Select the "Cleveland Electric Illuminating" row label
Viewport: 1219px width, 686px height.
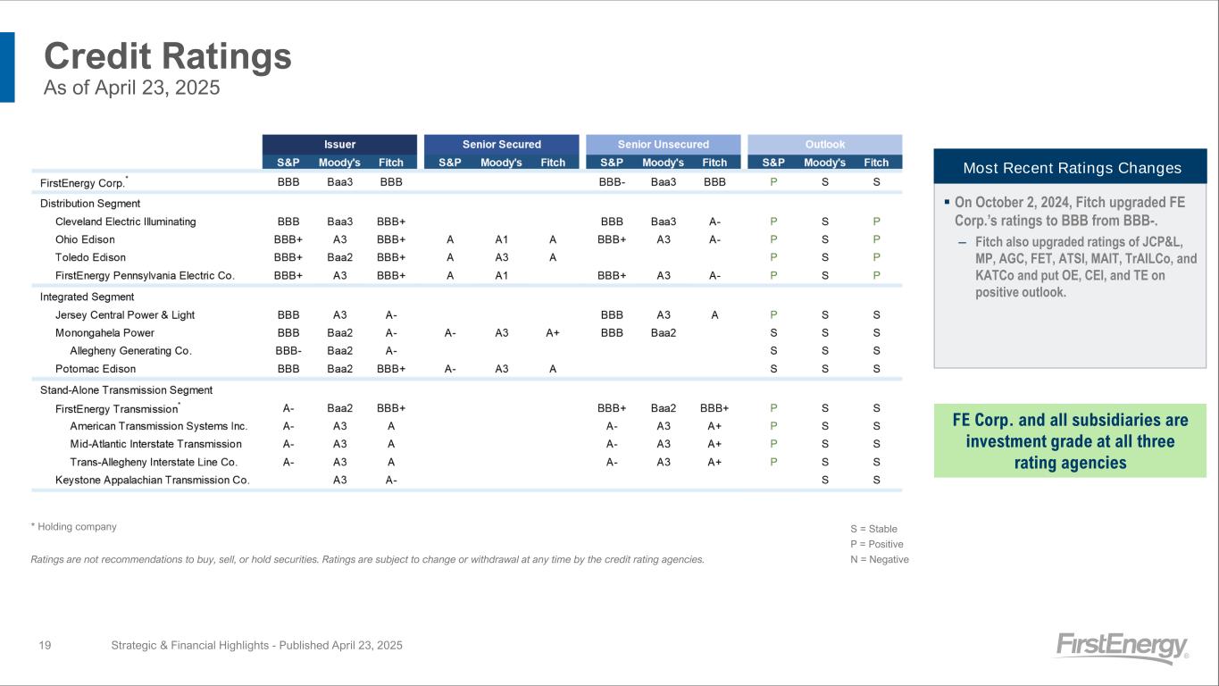pos(125,222)
